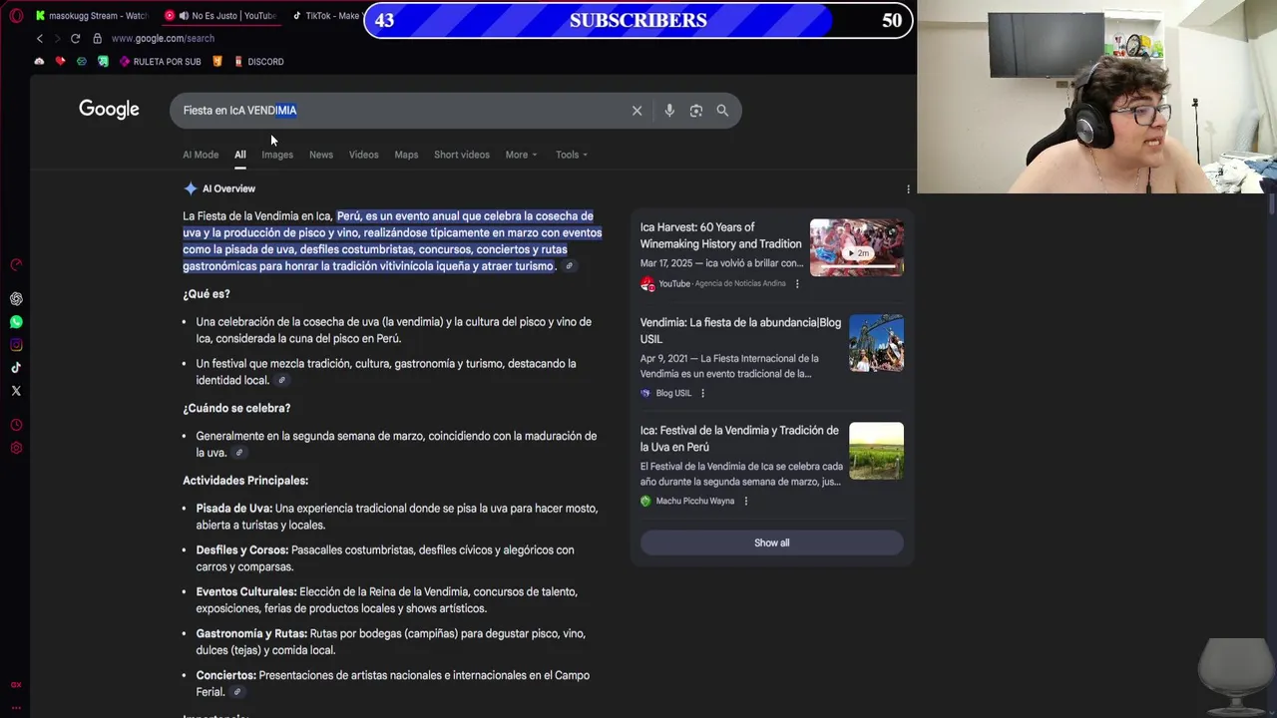Screen dimensions: 1277x718
Task: Clear the search box with X icon
Action: coord(637,111)
